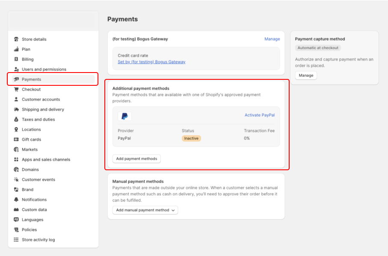The image size is (388, 256).
Task: Navigate to Notifications settings
Action: pyautogui.click(x=34, y=200)
